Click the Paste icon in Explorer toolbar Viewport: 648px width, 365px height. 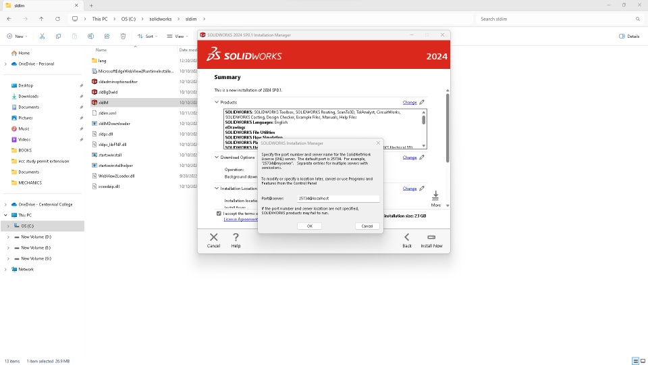click(74, 36)
